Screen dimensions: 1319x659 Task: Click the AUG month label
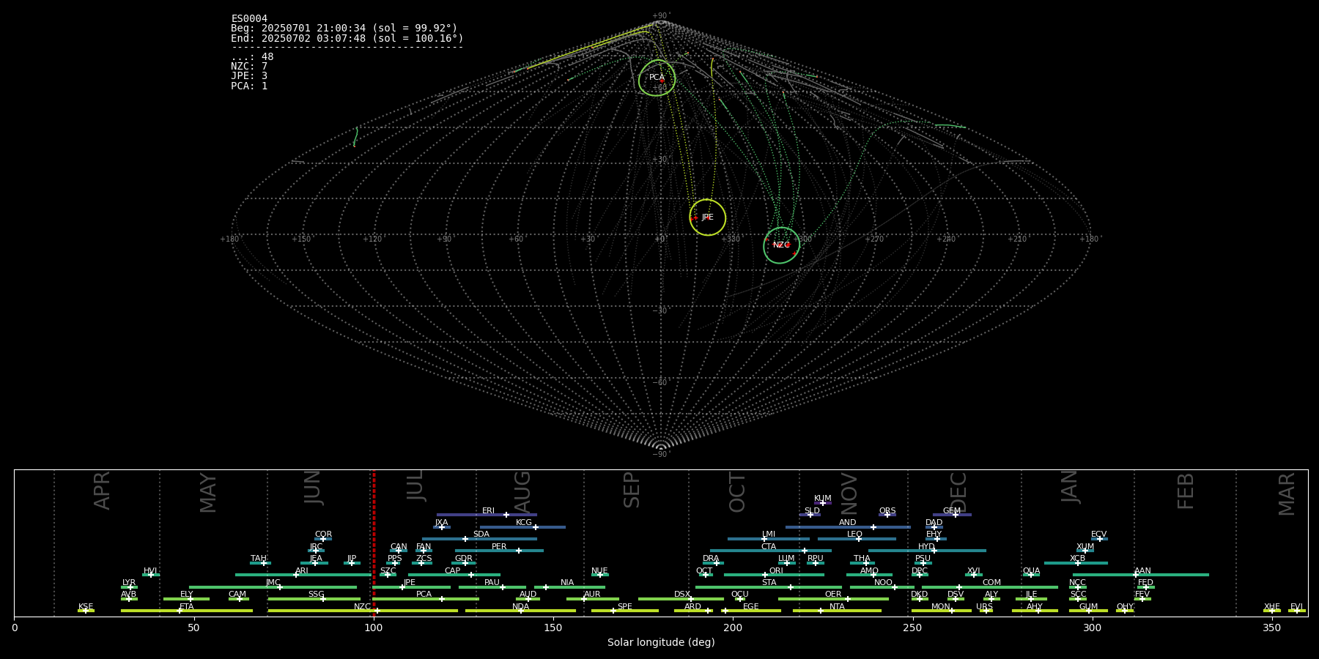(522, 493)
